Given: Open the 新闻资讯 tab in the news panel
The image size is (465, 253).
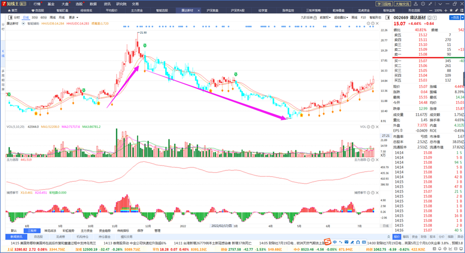Looking at the screenshot, I should 16,237.
